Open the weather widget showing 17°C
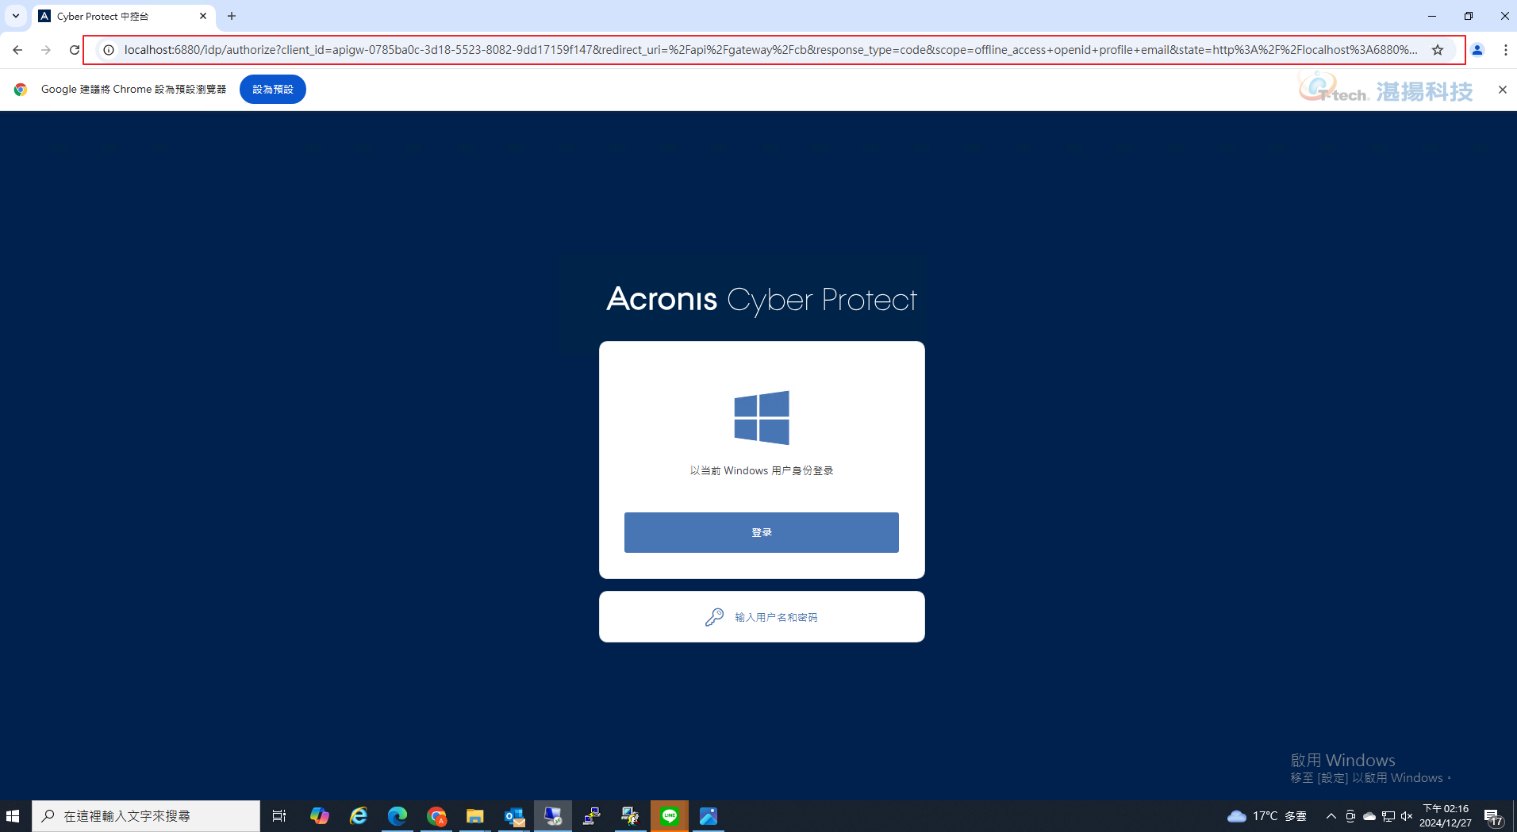The width and height of the screenshot is (1517, 832). click(x=1267, y=816)
